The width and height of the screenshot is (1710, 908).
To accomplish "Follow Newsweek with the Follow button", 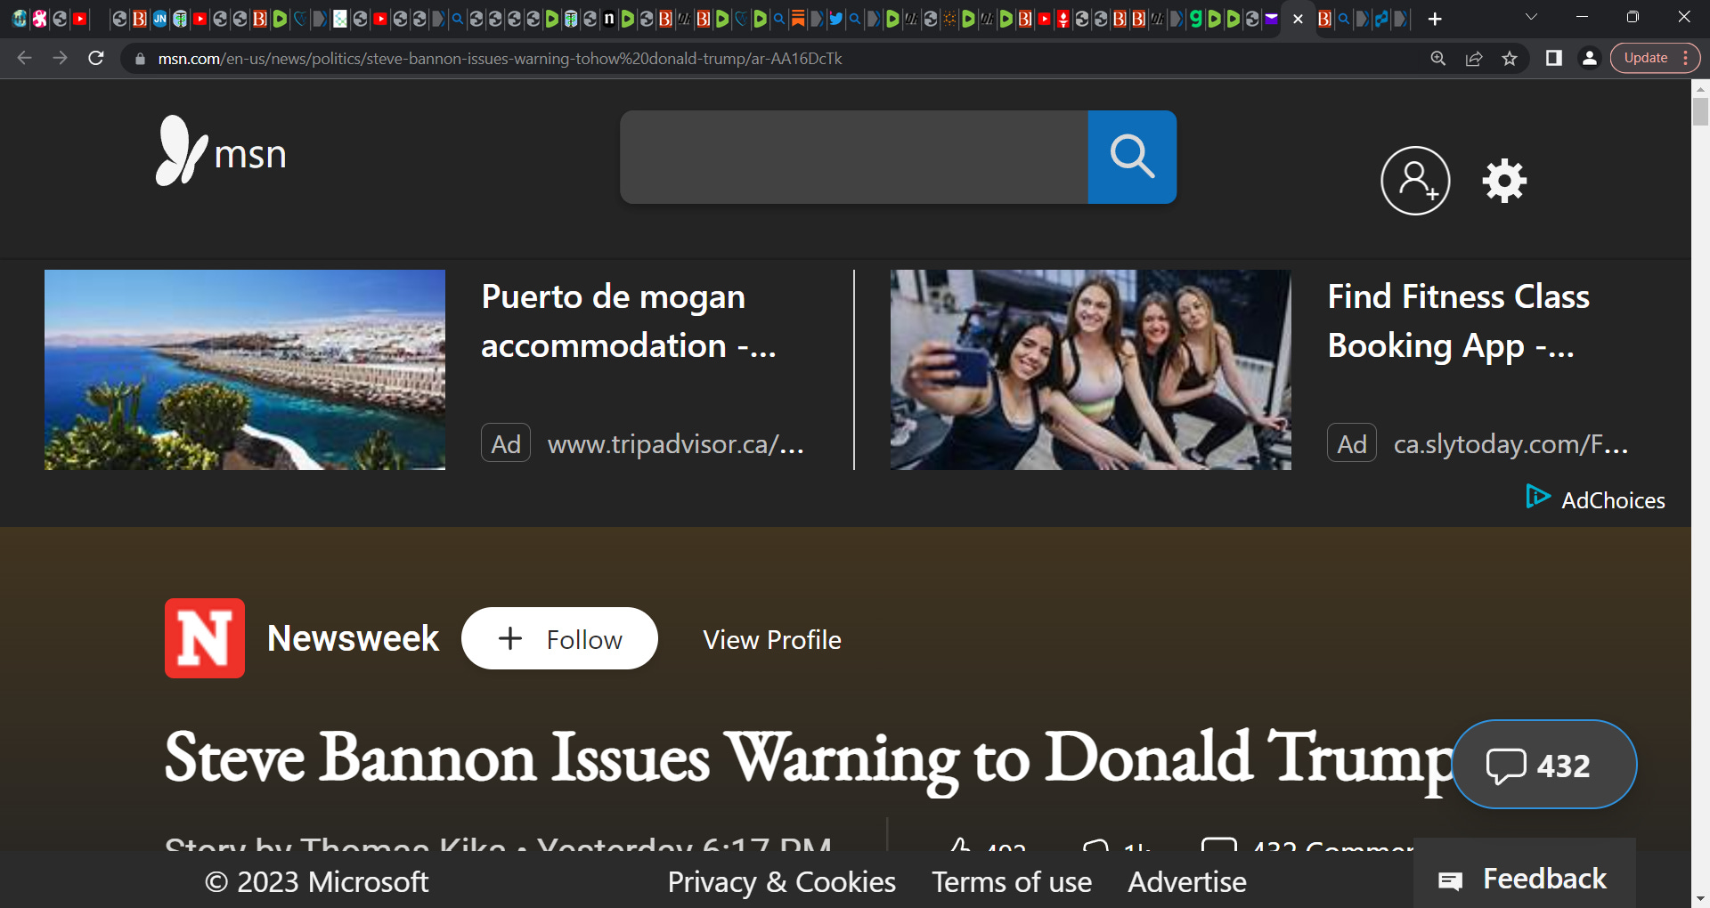I will pos(559,638).
